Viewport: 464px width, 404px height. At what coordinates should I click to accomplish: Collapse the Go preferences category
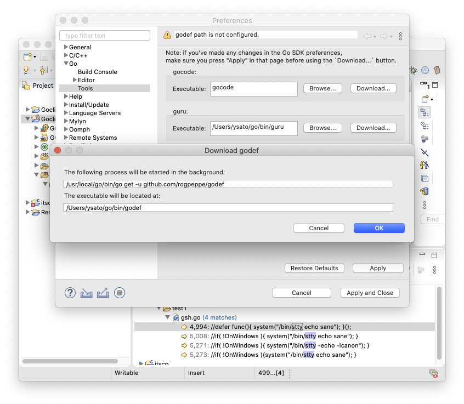click(66, 64)
